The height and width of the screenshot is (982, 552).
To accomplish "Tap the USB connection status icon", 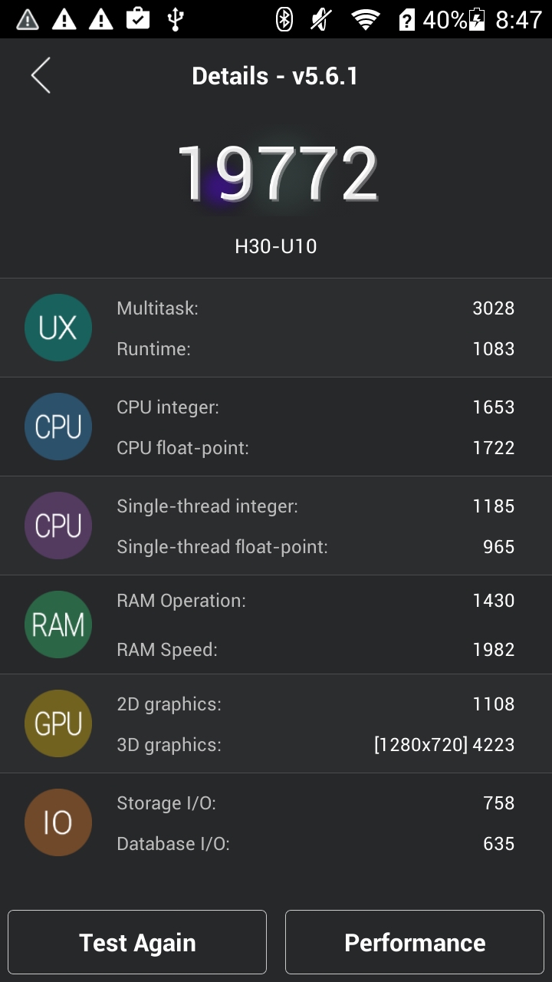I will [176, 19].
